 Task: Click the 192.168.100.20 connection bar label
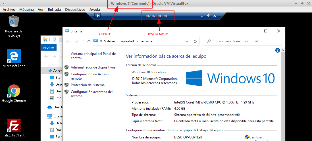pos(156,16)
